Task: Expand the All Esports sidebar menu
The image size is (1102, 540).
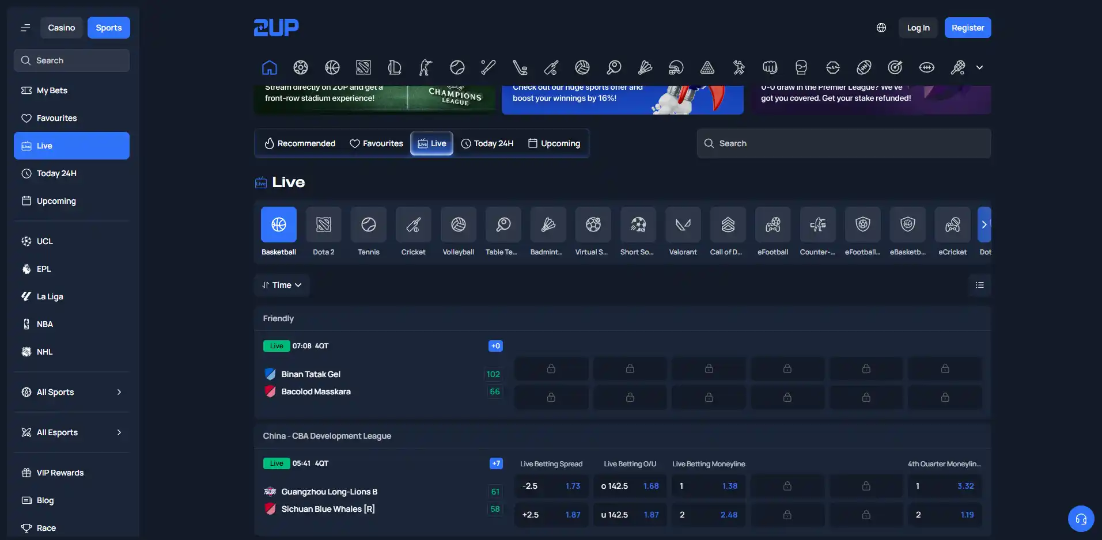Action: coord(71,432)
